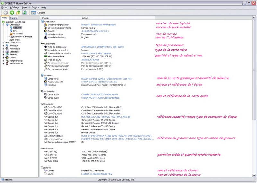This screenshot has width=257, height=183.
Task: Collapse the Ordinateur tree node
Action: pos(4,25)
